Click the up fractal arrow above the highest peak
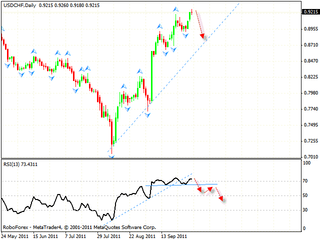320x240 pixels. (x=176, y=9)
